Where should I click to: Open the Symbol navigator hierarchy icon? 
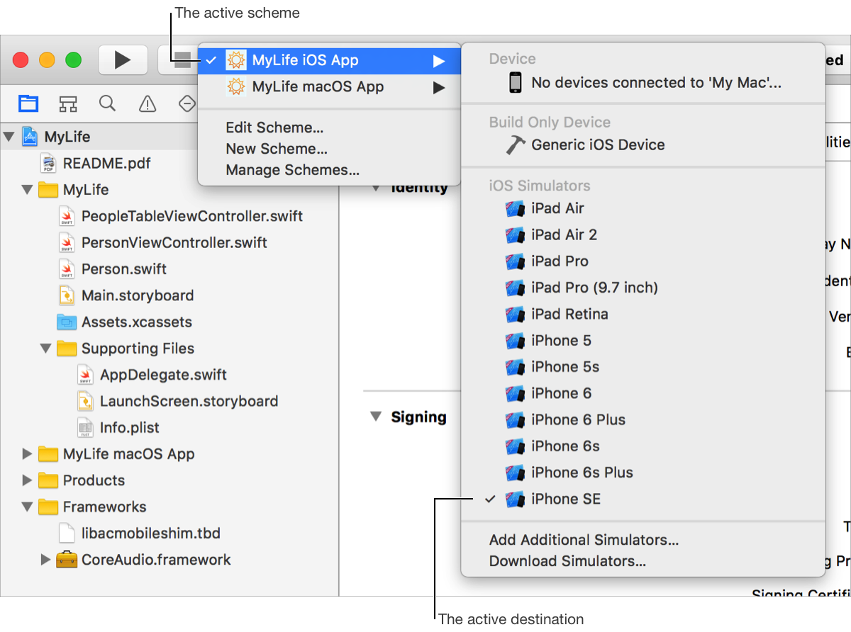click(x=68, y=104)
